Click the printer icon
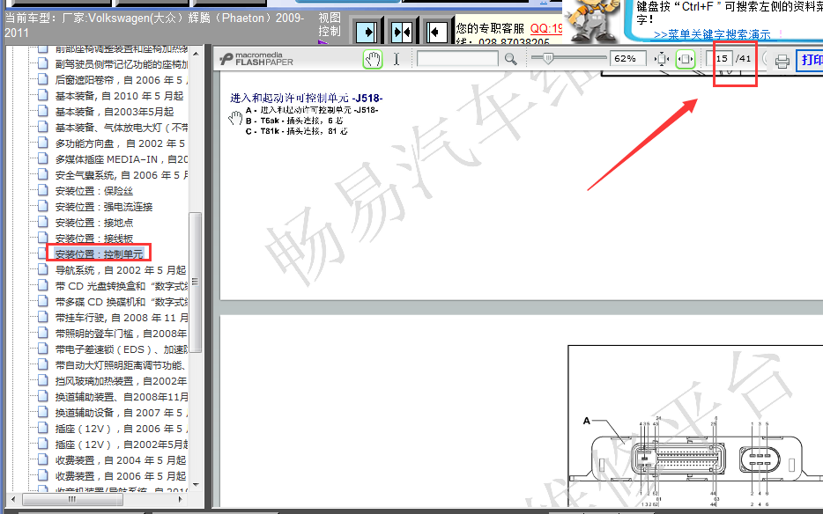 click(x=782, y=61)
